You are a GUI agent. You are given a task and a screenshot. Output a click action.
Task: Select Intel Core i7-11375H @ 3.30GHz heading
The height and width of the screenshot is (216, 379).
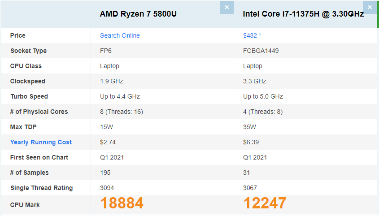[x=303, y=14]
